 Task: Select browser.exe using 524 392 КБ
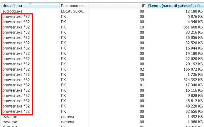[16, 79]
